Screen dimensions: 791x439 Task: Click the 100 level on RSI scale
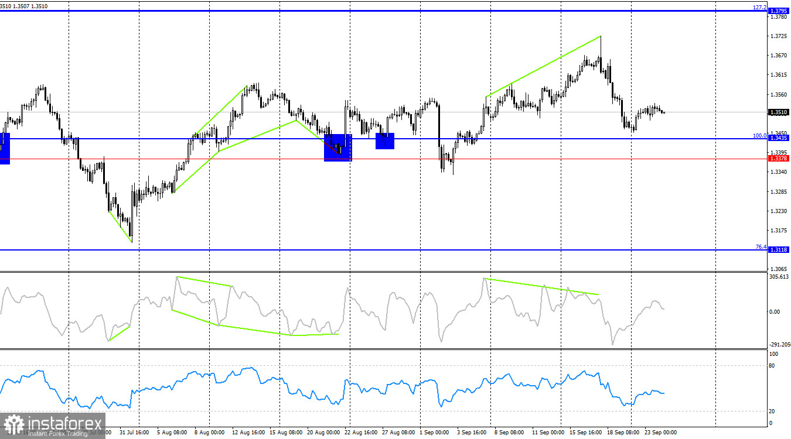point(773,354)
